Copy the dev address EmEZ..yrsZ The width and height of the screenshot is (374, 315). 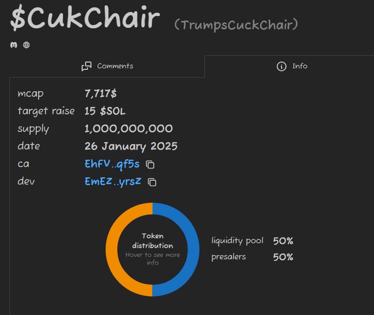click(x=153, y=182)
